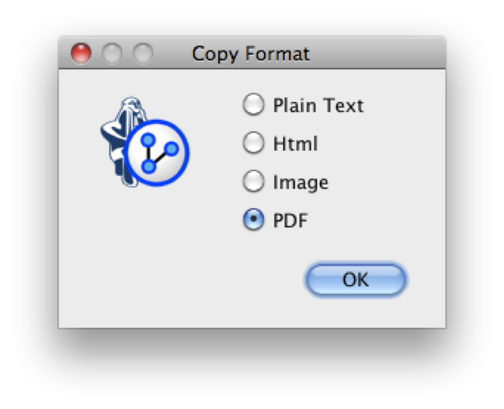504x409 pixels.
Task: Close the Copy Format dialog
Action: pos(81,54)
